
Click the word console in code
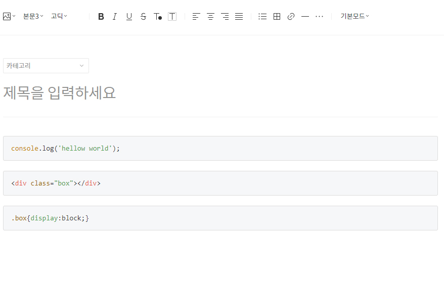tap(25, 148)
